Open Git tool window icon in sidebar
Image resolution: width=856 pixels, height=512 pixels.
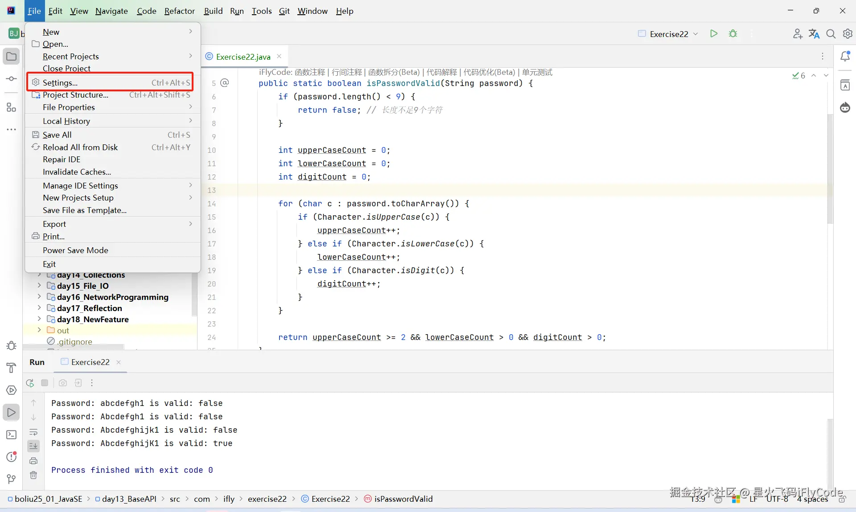point(11,479)
